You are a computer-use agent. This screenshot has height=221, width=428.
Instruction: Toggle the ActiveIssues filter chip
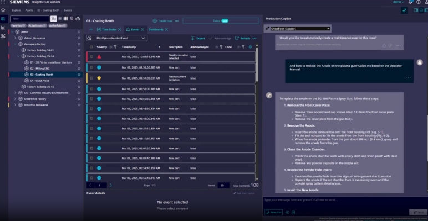point(37,25)
